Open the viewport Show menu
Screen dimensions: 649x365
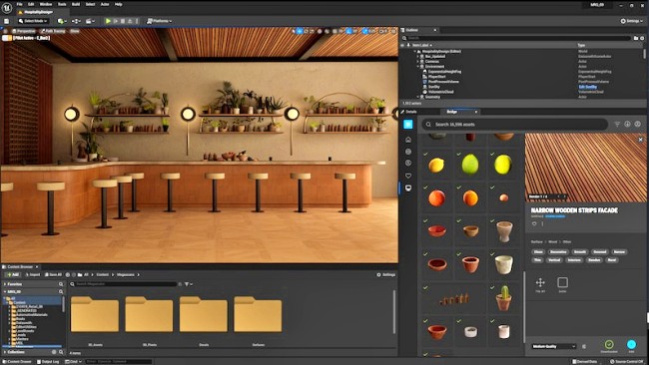click(x=75, y=31)
